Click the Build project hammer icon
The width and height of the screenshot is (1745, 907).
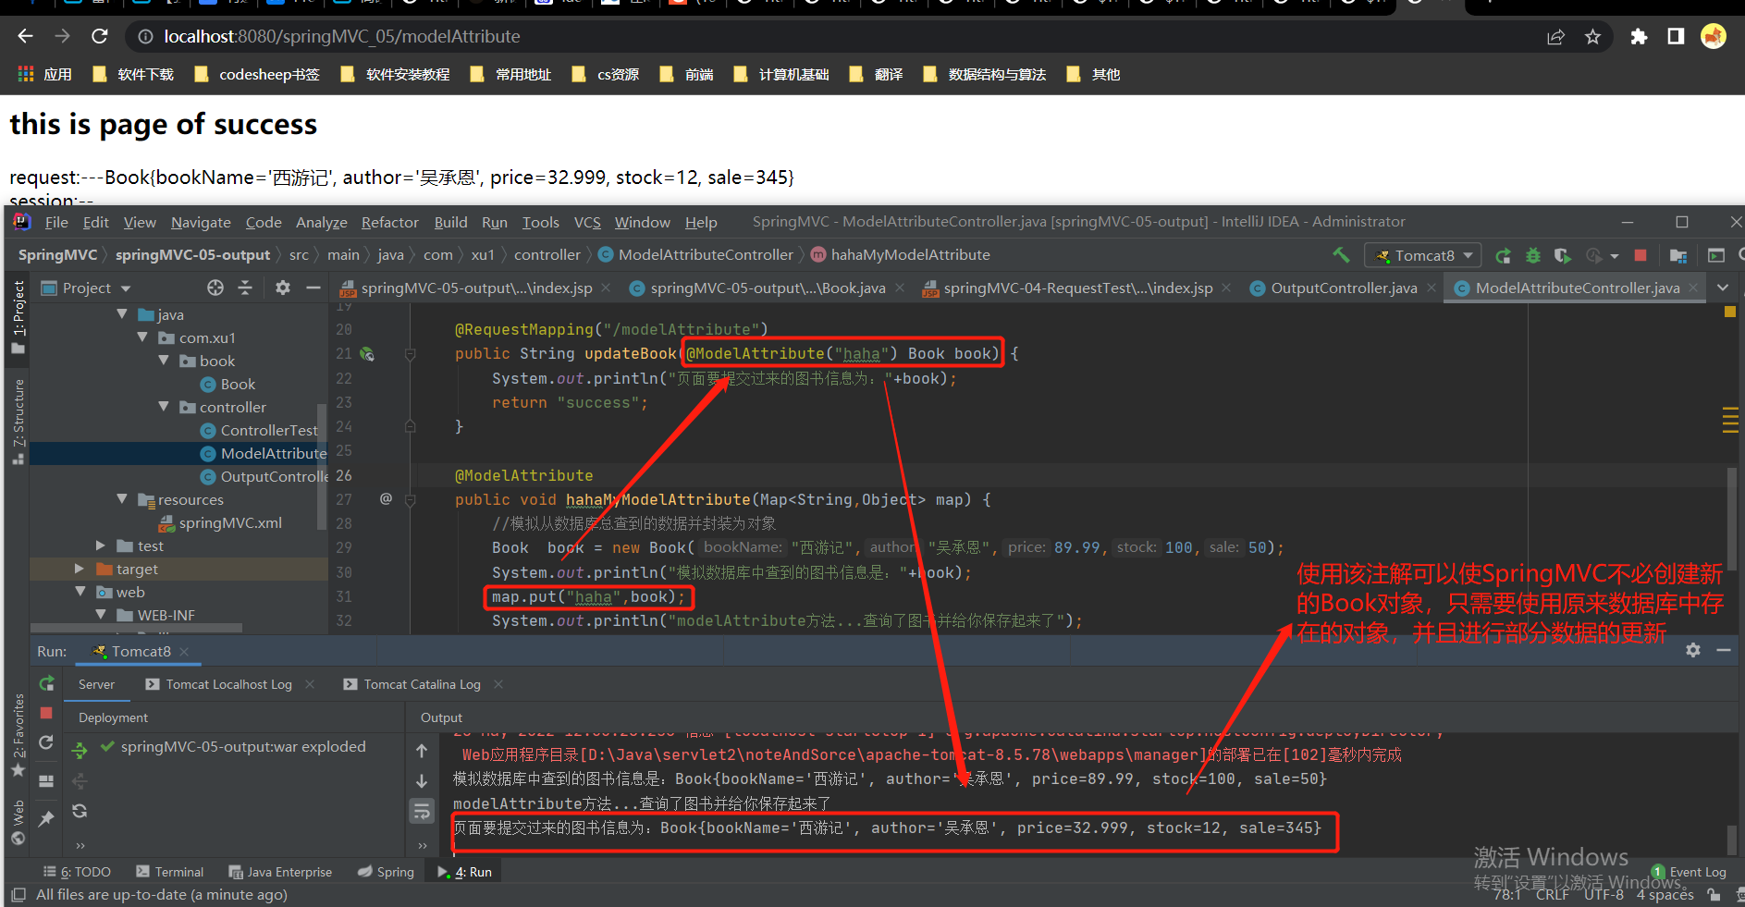(x=1341, y=255)
